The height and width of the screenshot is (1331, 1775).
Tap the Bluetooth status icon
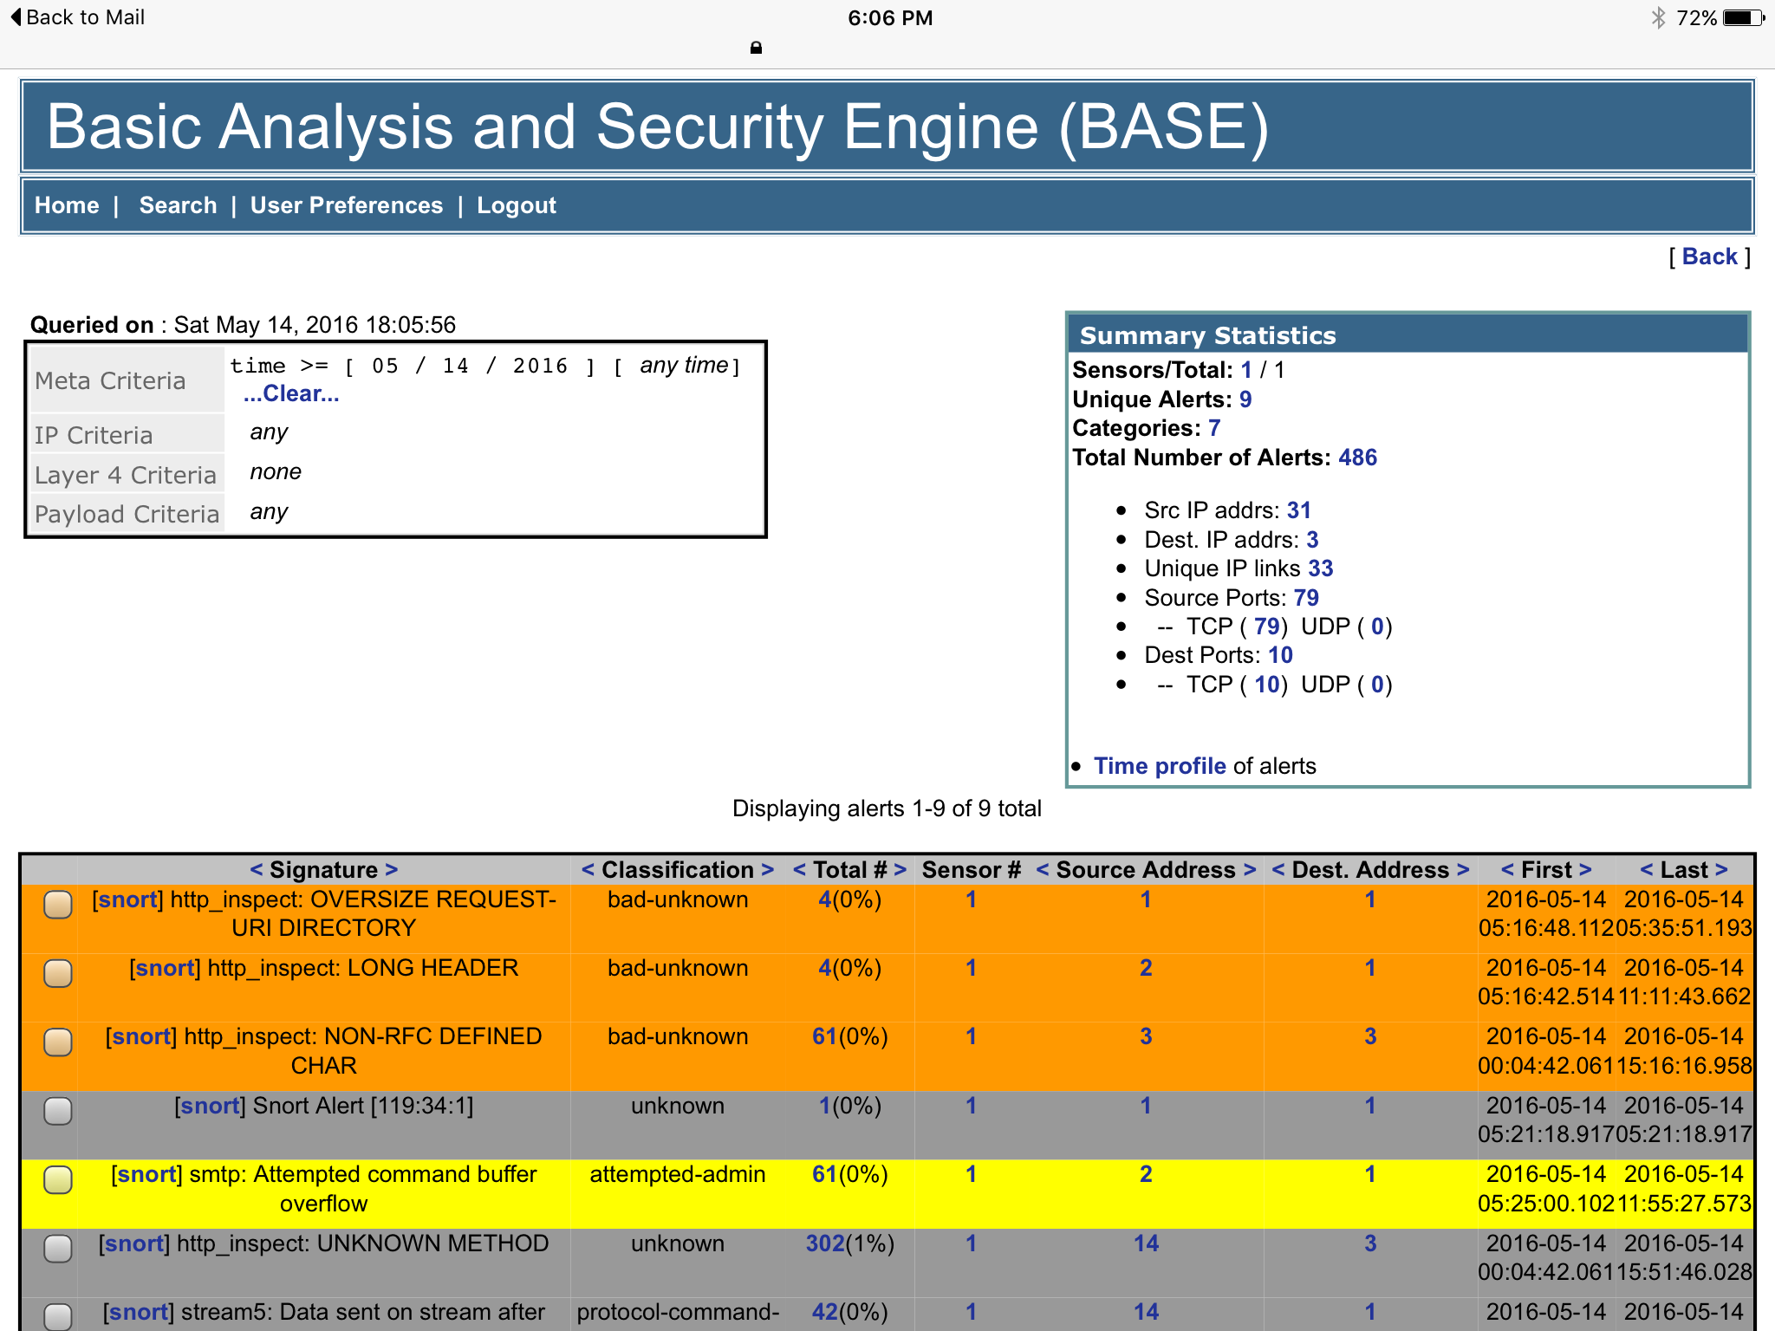click(x=1657, y=17)
